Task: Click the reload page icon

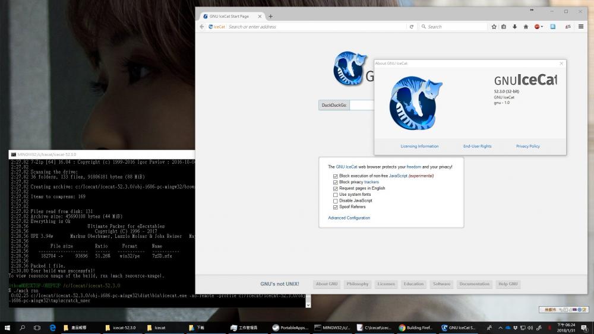Action: click(411, 27)
